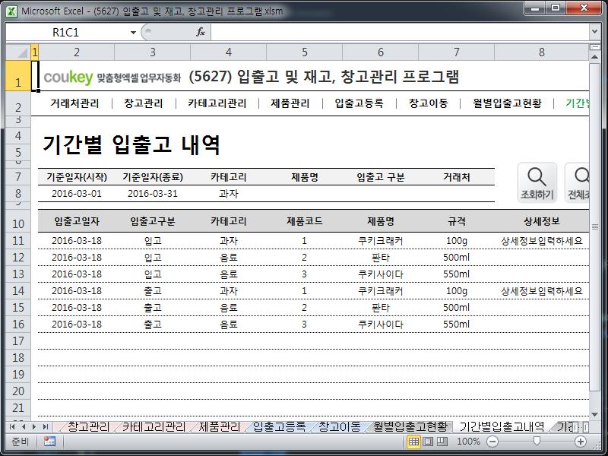The width and height of the screenshot is (608, 456).
Task: Switch to 카테고리관리 sheet tab
Action: (x=154, y=427)
